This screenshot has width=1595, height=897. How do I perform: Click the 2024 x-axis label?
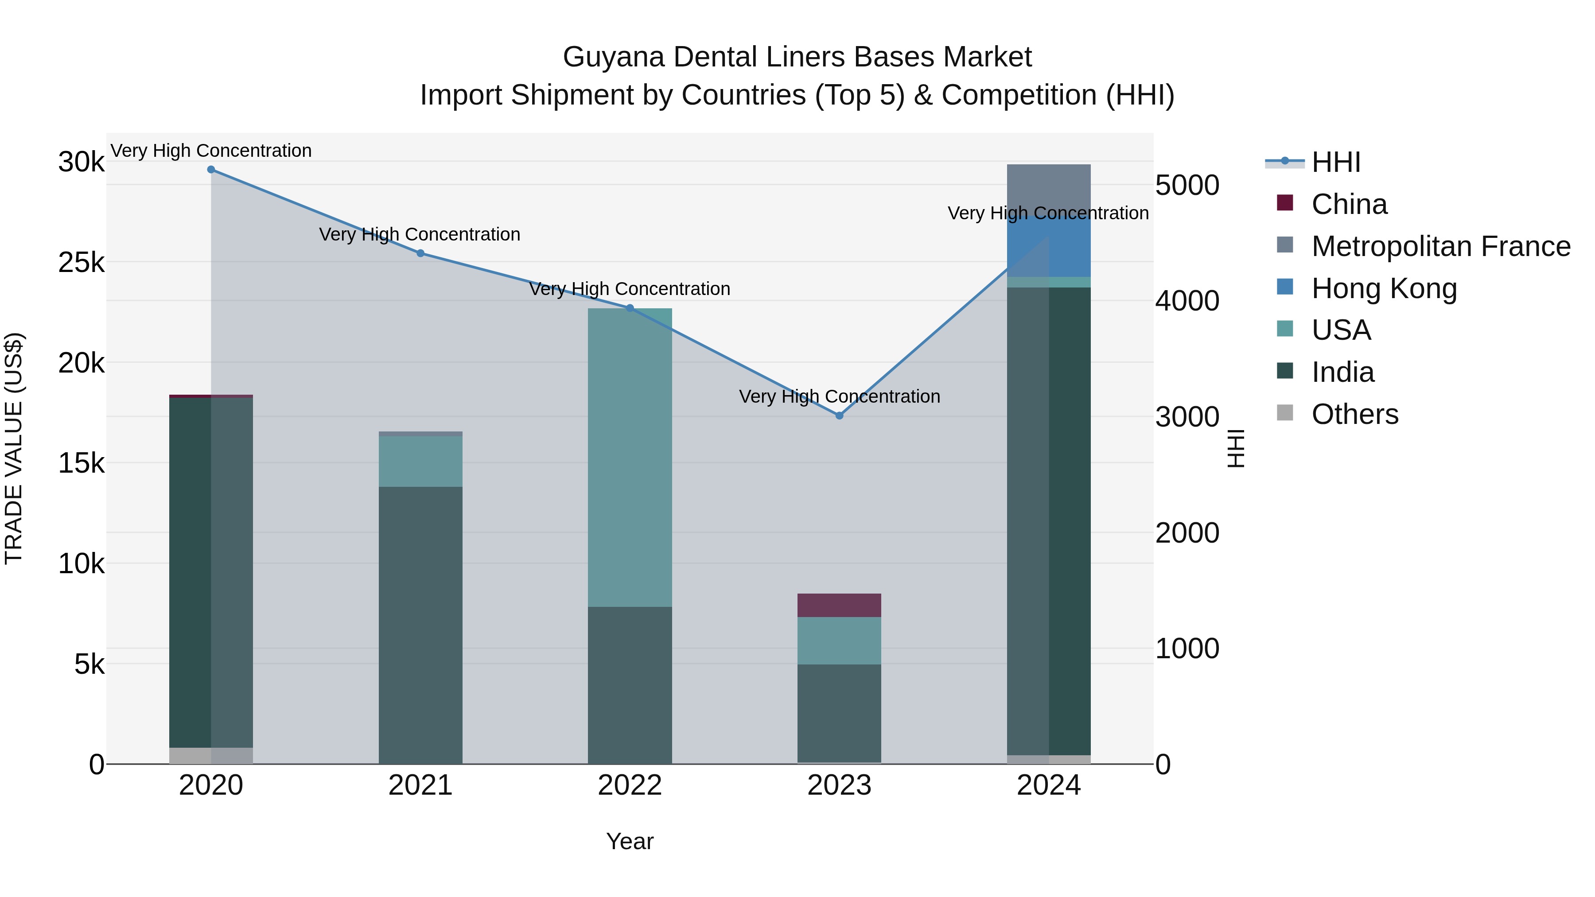point(1049,785)
